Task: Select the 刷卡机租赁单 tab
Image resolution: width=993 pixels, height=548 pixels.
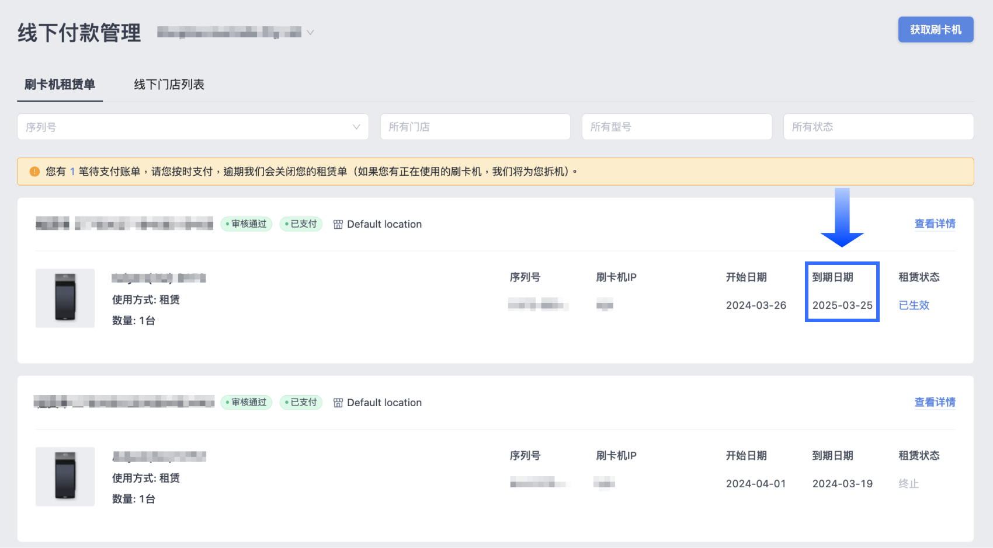Action: coord(60,85)
